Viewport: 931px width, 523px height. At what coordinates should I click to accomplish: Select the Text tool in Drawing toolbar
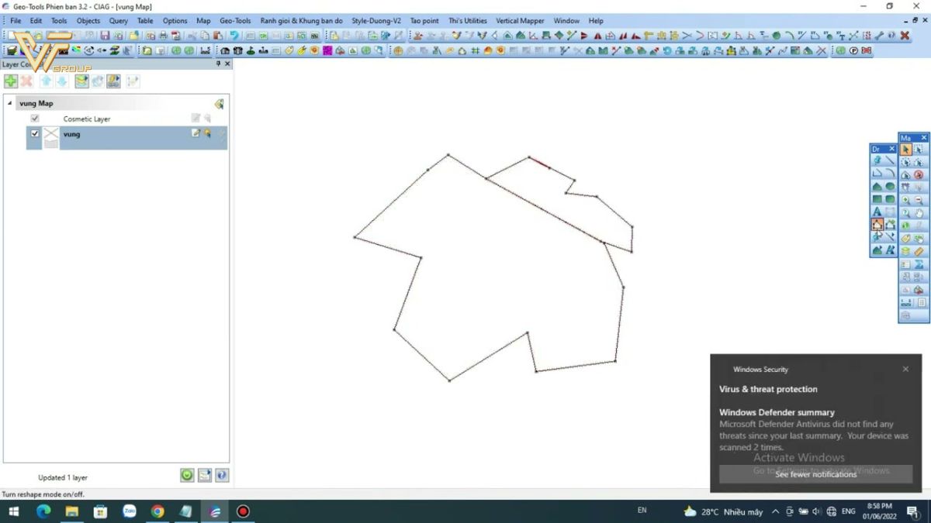click(x=877, y=211)
